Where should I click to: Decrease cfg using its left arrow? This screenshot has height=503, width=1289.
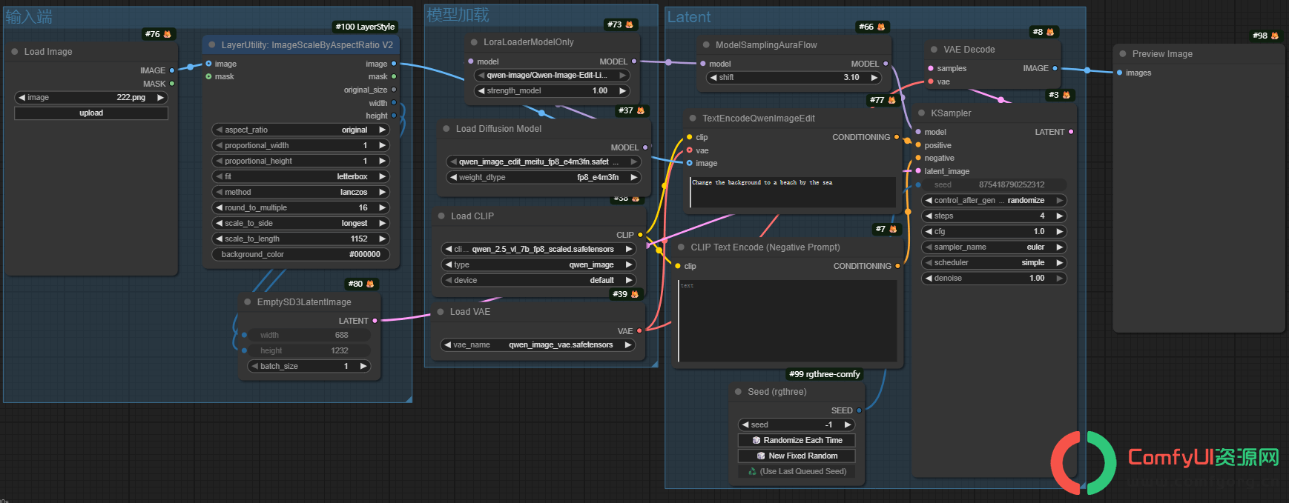click(x=929, y=232)
